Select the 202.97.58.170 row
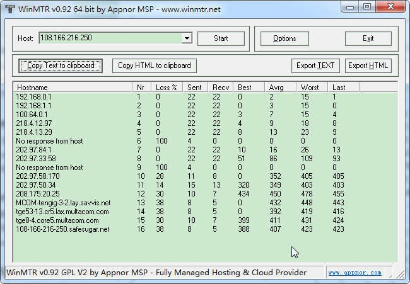The image size is (410, 284). pyautogui.click(x=205, y=176)
